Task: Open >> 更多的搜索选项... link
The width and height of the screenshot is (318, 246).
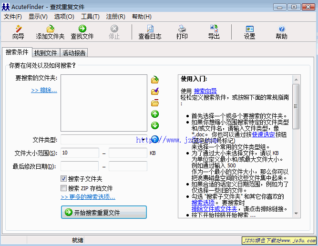Action: point(88,197)
